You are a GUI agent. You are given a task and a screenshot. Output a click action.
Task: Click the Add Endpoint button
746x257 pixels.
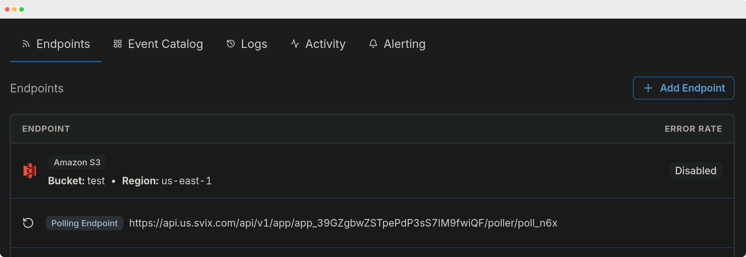tap(683, 88)
